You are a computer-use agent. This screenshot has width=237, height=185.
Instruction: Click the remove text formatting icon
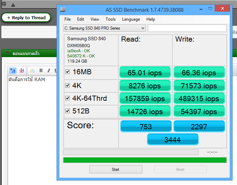pyautogui.click(x=21, y=70)
